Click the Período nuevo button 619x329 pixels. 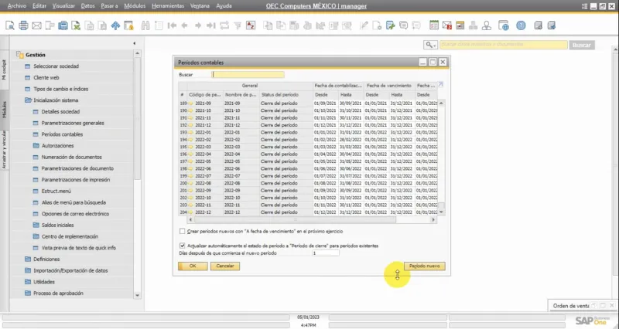tap(424, 266)
